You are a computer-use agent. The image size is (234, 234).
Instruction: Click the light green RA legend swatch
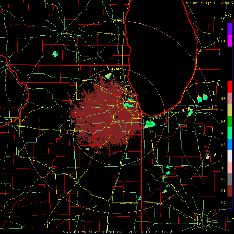point(230,133)
